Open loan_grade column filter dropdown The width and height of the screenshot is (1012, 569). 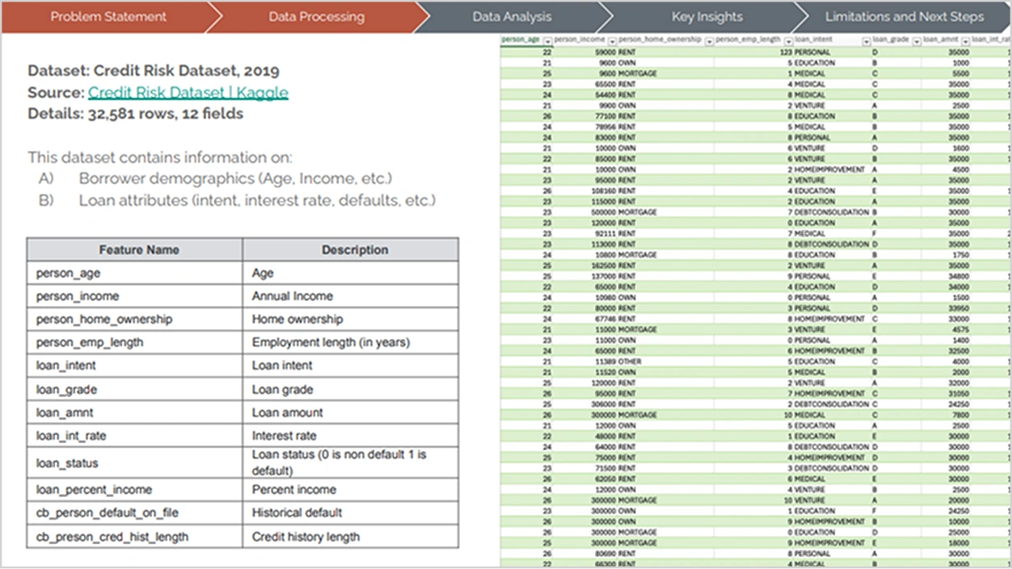[x=917, y=40]
